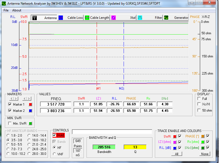
Task: Select the Antenna mode icon
Action: [x=35, y=18]
